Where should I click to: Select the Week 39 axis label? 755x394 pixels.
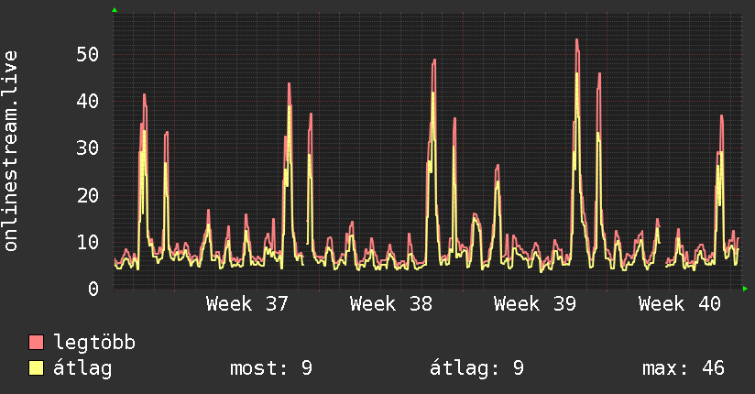(534, 304)
